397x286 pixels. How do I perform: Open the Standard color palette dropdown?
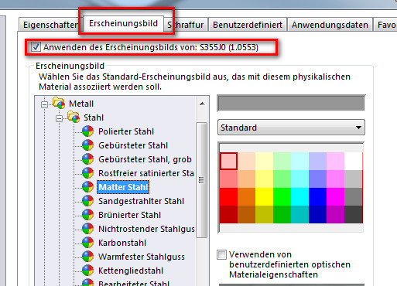(291, 128)
